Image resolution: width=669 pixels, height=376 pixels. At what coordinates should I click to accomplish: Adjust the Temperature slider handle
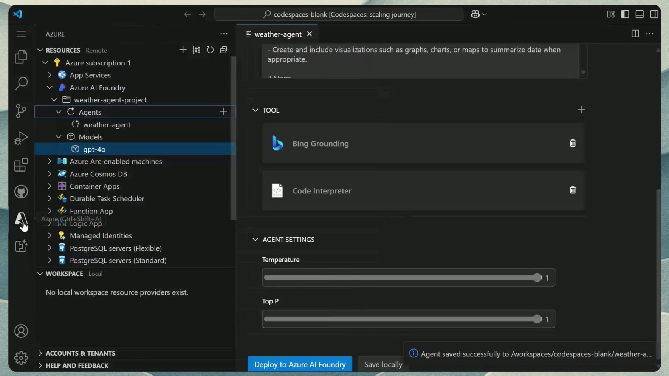tap(537, 278)
